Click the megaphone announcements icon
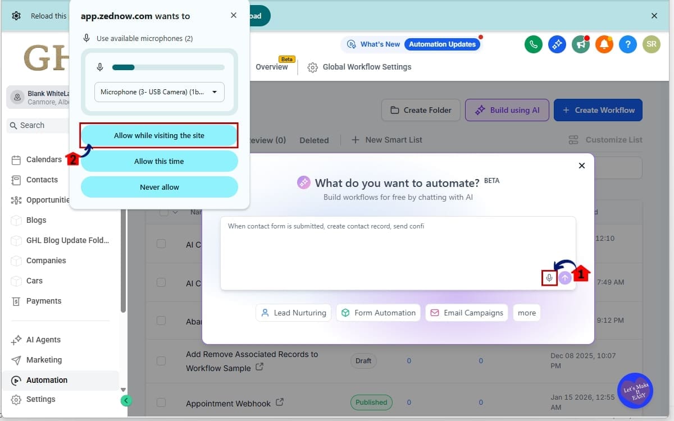Viewport: 674px width, 421px height. coord(580,44)
